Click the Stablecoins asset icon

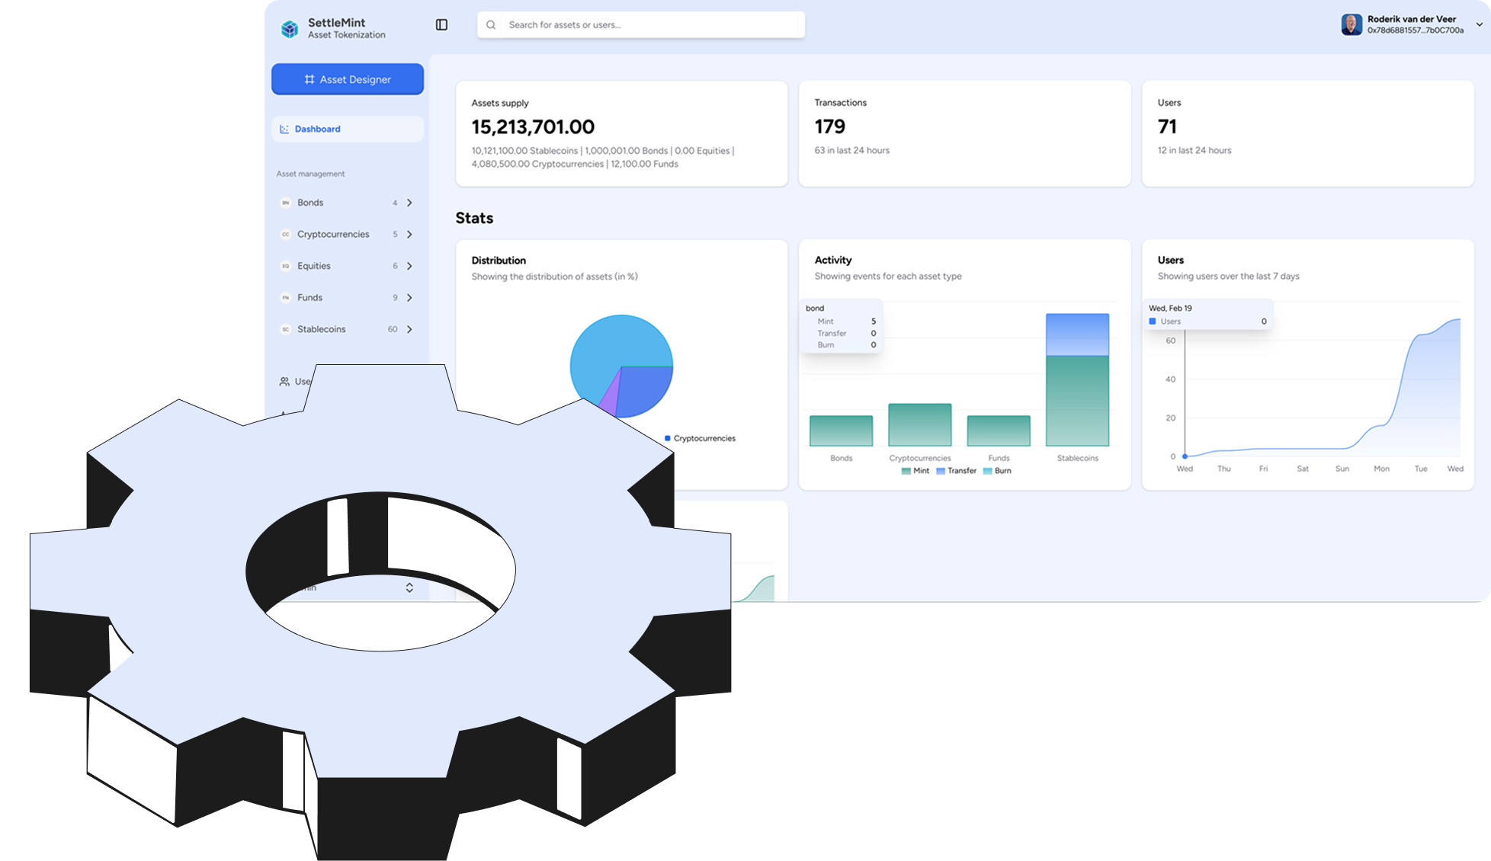286,329
